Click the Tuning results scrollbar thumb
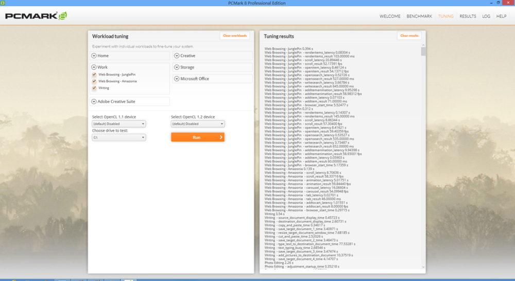 pyautogui.click(x=423, y=51)
